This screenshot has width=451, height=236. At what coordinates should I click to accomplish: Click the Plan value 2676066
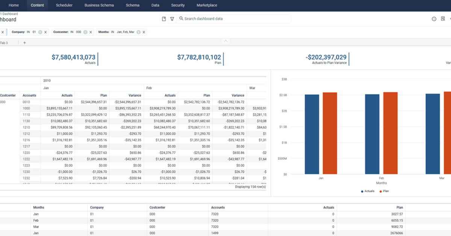(396, 233)
